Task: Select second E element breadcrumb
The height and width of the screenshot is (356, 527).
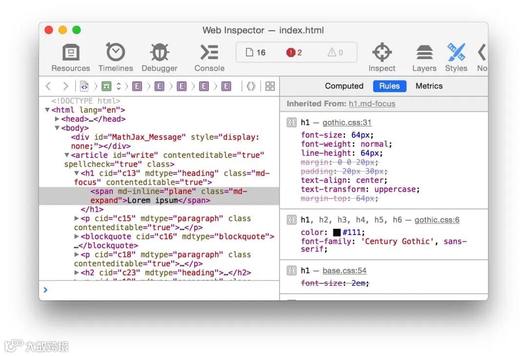Action: click(x=159, y=86)
